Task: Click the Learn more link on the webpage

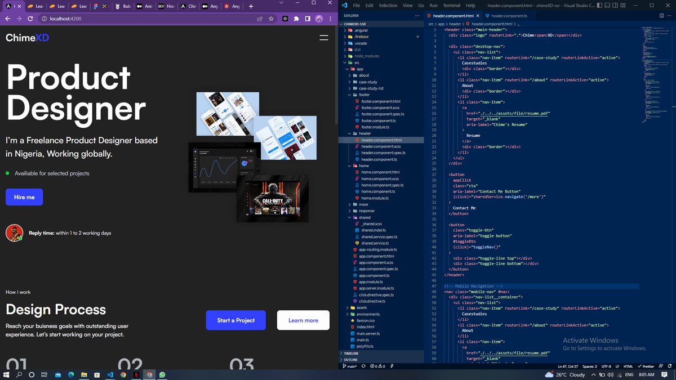Action: point(303,320)
